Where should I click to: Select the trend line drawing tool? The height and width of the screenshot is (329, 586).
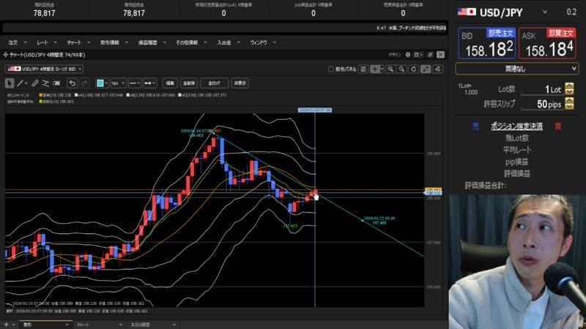(21, 83)
